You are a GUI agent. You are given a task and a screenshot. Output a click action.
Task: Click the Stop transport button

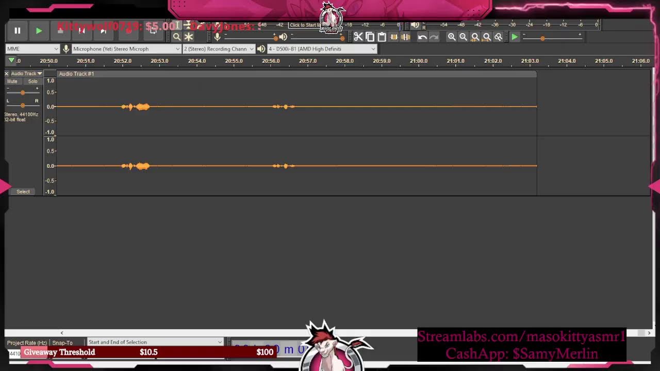click(x=60, y=31)
